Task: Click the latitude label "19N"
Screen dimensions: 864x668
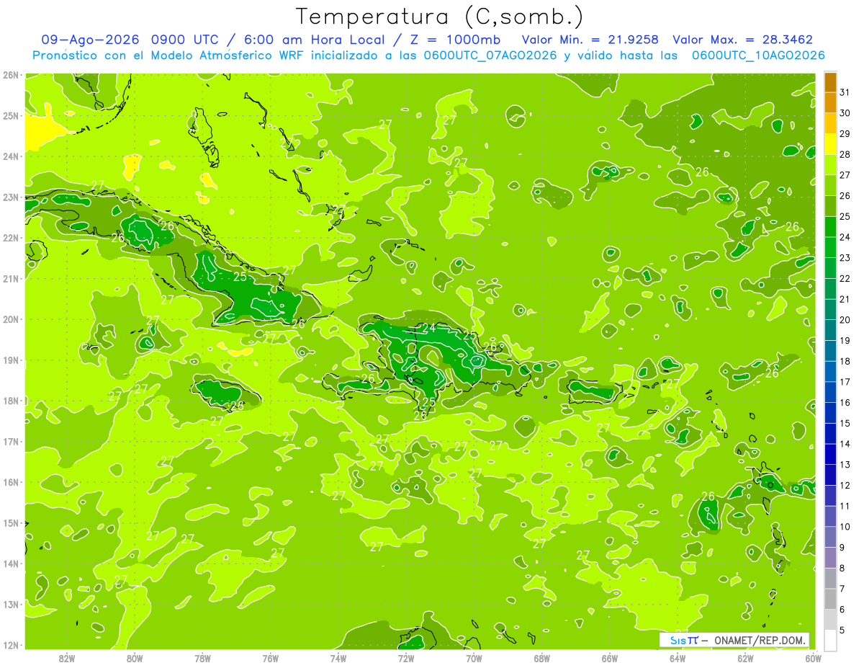Action: tap(11, 360)
